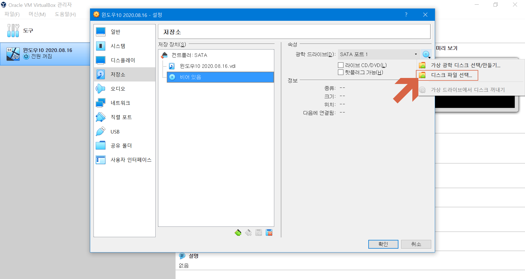
Task: Open the 직렬 포트 settings category
Action: tap(124, 117)
